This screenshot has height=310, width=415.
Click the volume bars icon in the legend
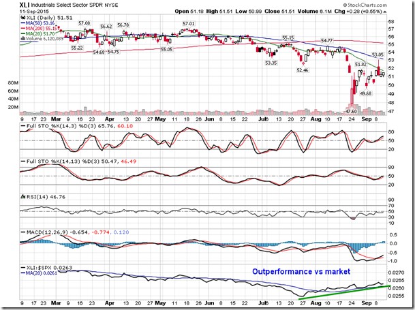(22, 38)
